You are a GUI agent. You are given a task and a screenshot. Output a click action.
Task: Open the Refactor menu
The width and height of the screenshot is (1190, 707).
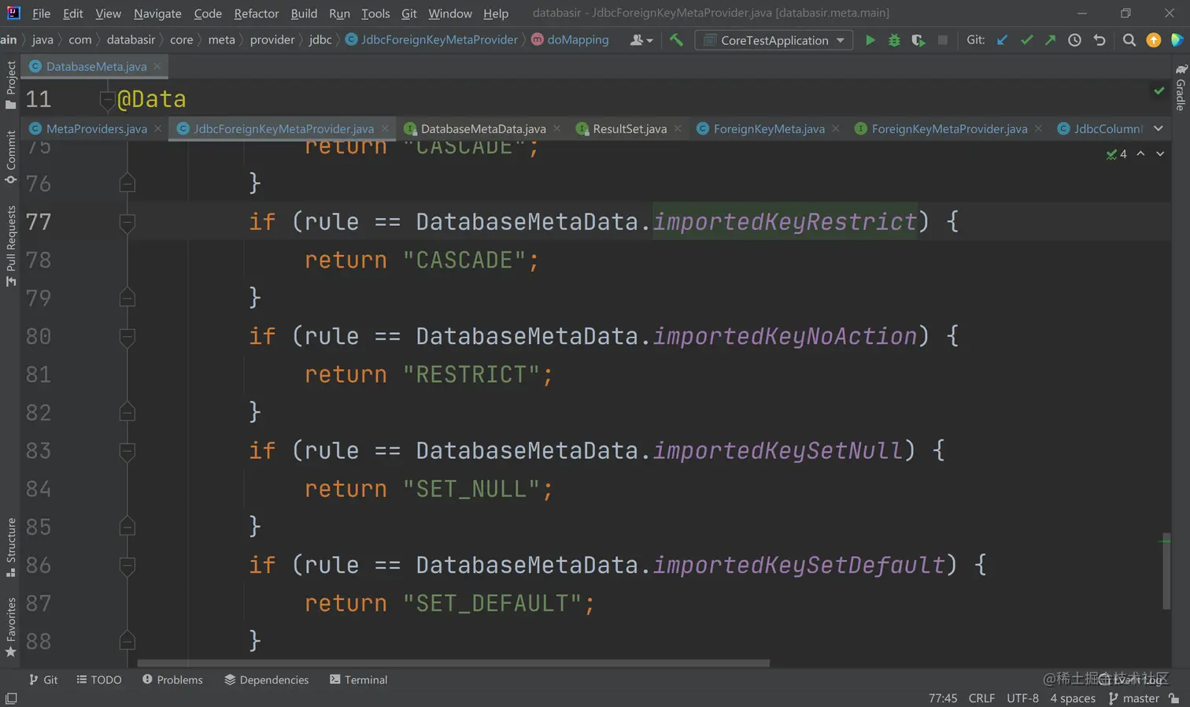(256, 13)
